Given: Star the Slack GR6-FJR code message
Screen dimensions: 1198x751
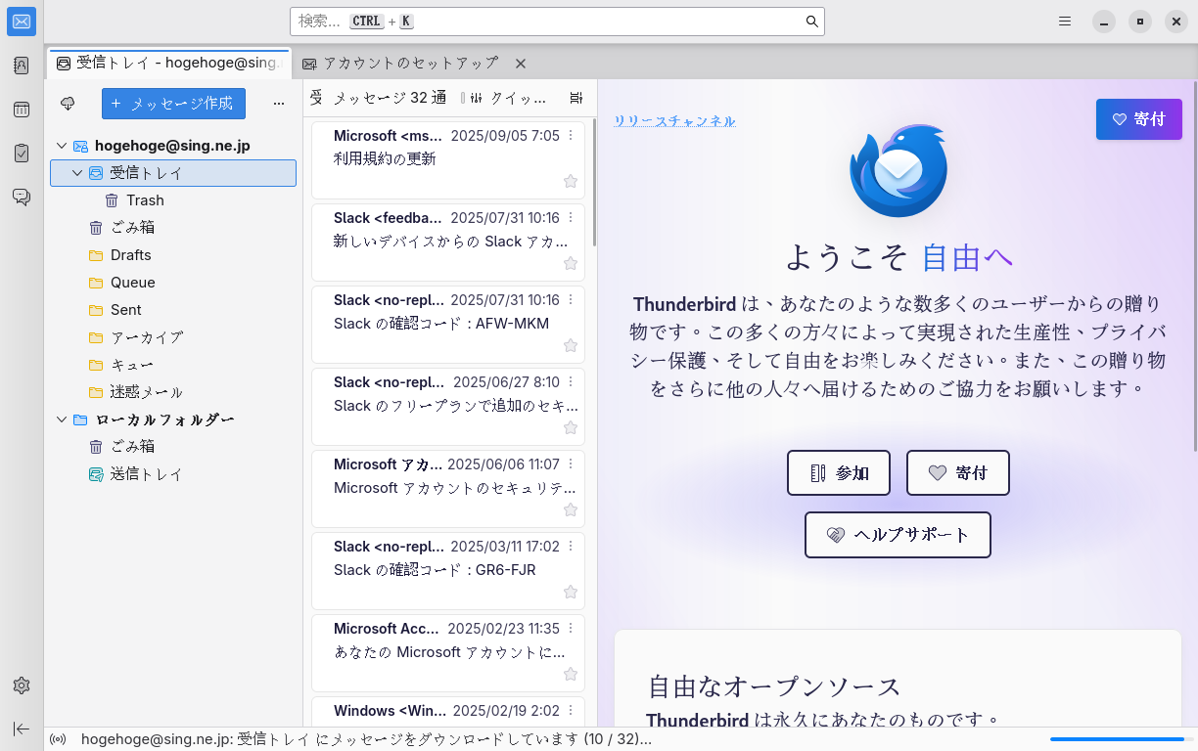Looking at the screenshot, I should tap(571, 592).
